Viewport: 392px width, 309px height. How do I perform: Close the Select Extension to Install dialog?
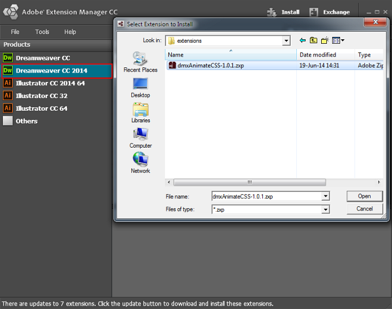tap(375, 22)
